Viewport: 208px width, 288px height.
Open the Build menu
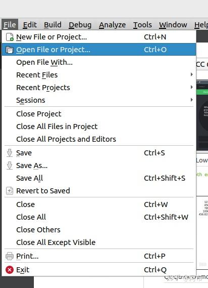pyautogui.click(x=53, y=25)
